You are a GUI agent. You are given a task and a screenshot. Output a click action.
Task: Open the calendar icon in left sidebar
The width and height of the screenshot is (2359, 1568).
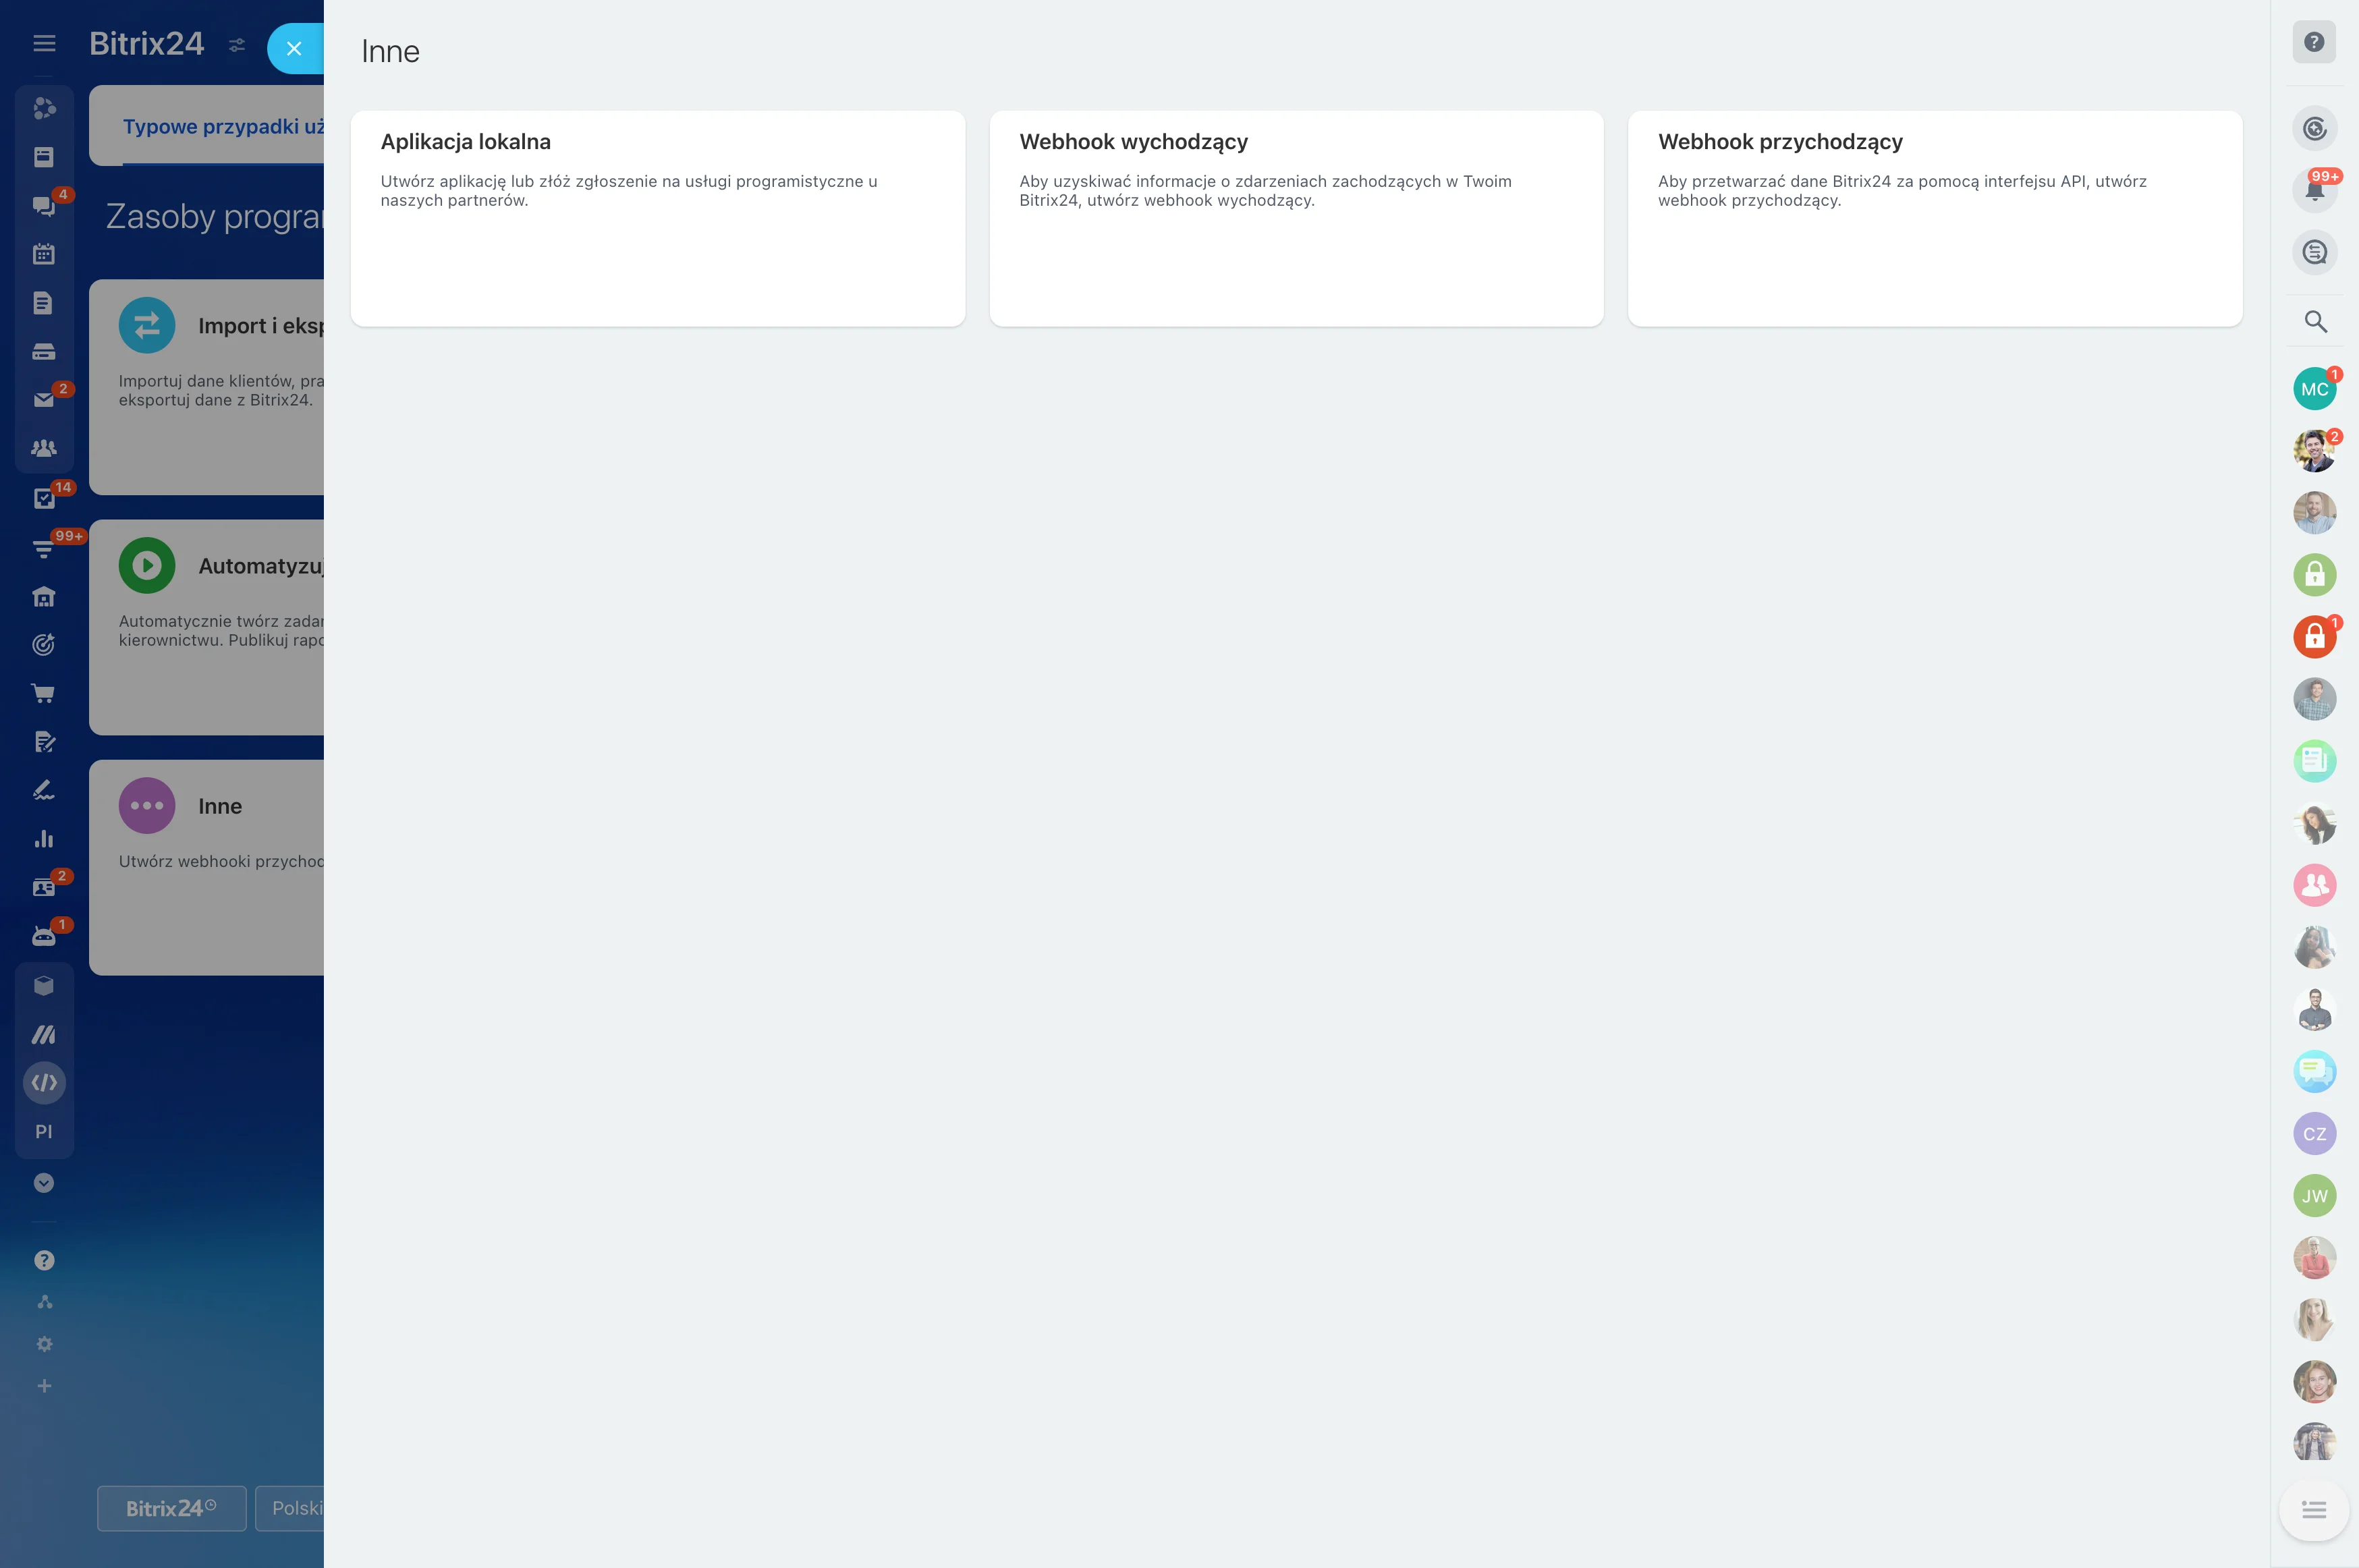click(x=43, y=254)
